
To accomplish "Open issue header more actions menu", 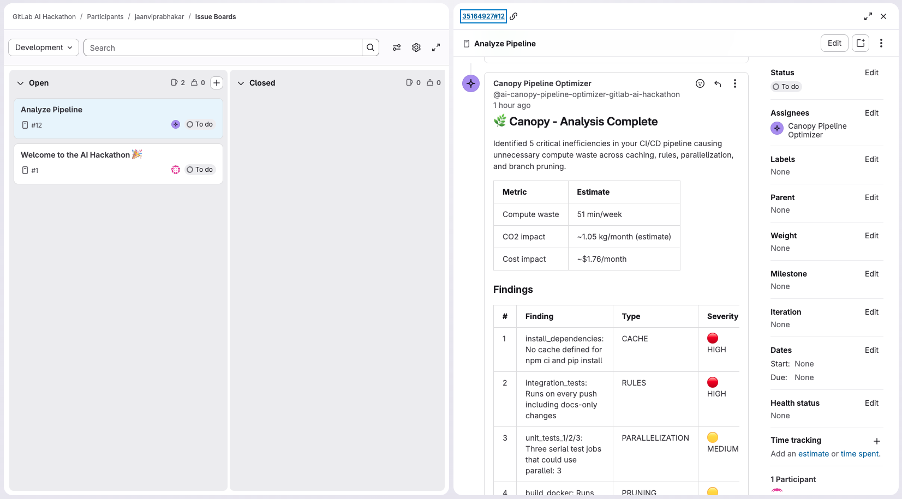I will [881, 43].
